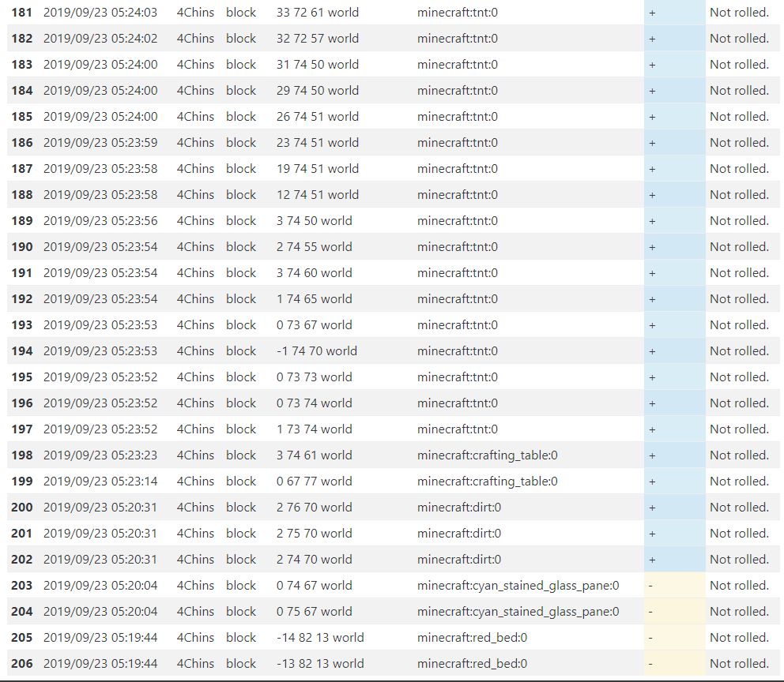Click coordinates 2 74 55 world

coord(315,246)
